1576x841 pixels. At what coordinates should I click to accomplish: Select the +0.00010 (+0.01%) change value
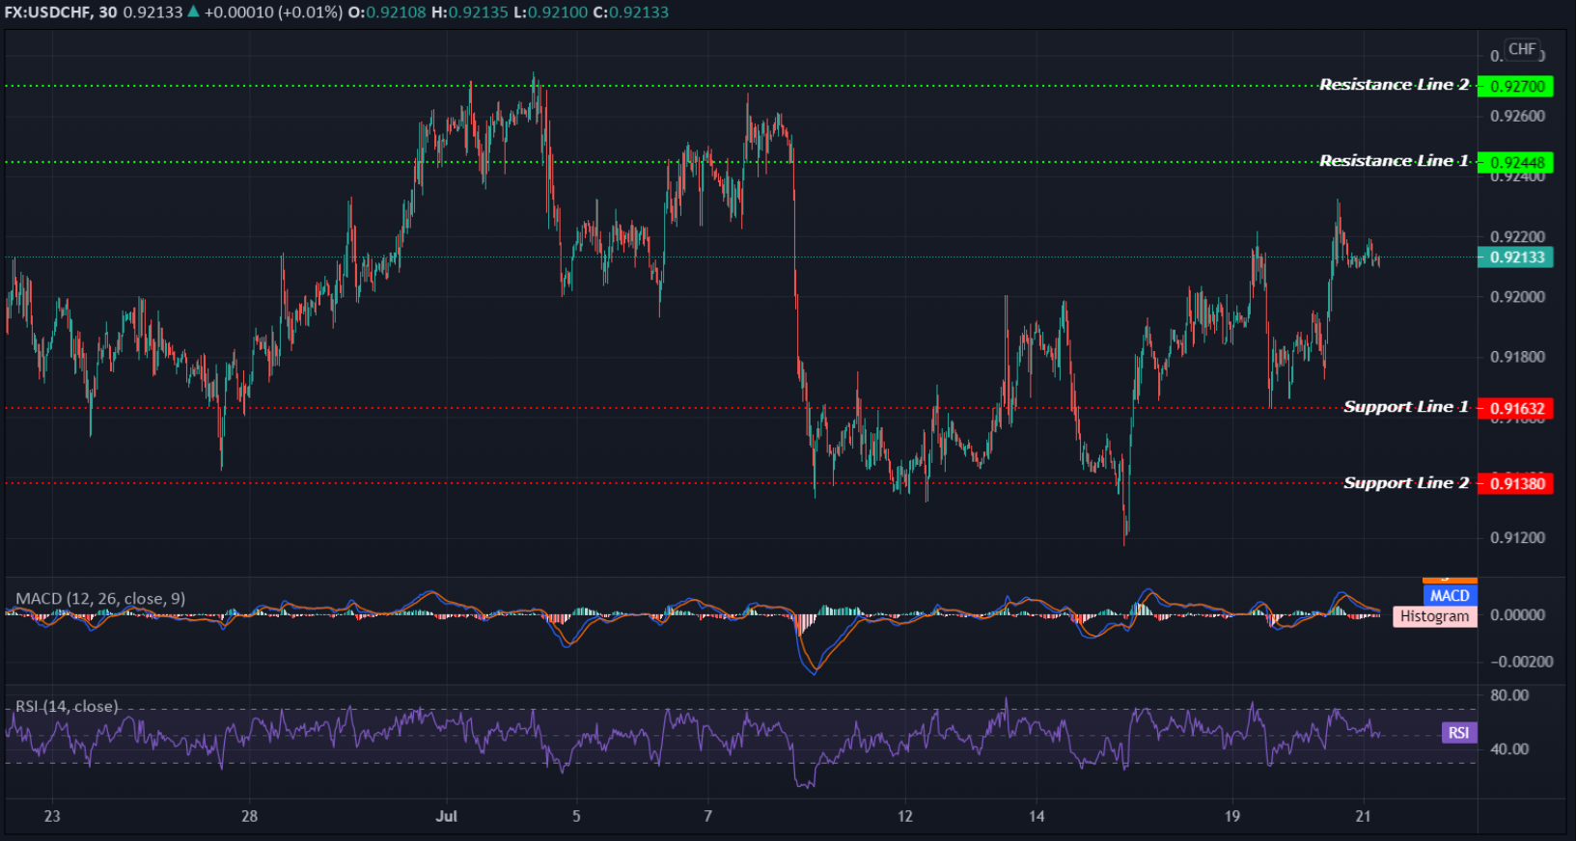[x=273, y=13]
